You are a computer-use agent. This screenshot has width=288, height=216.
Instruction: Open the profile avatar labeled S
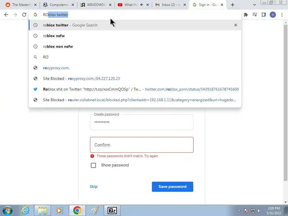point(273,15)
